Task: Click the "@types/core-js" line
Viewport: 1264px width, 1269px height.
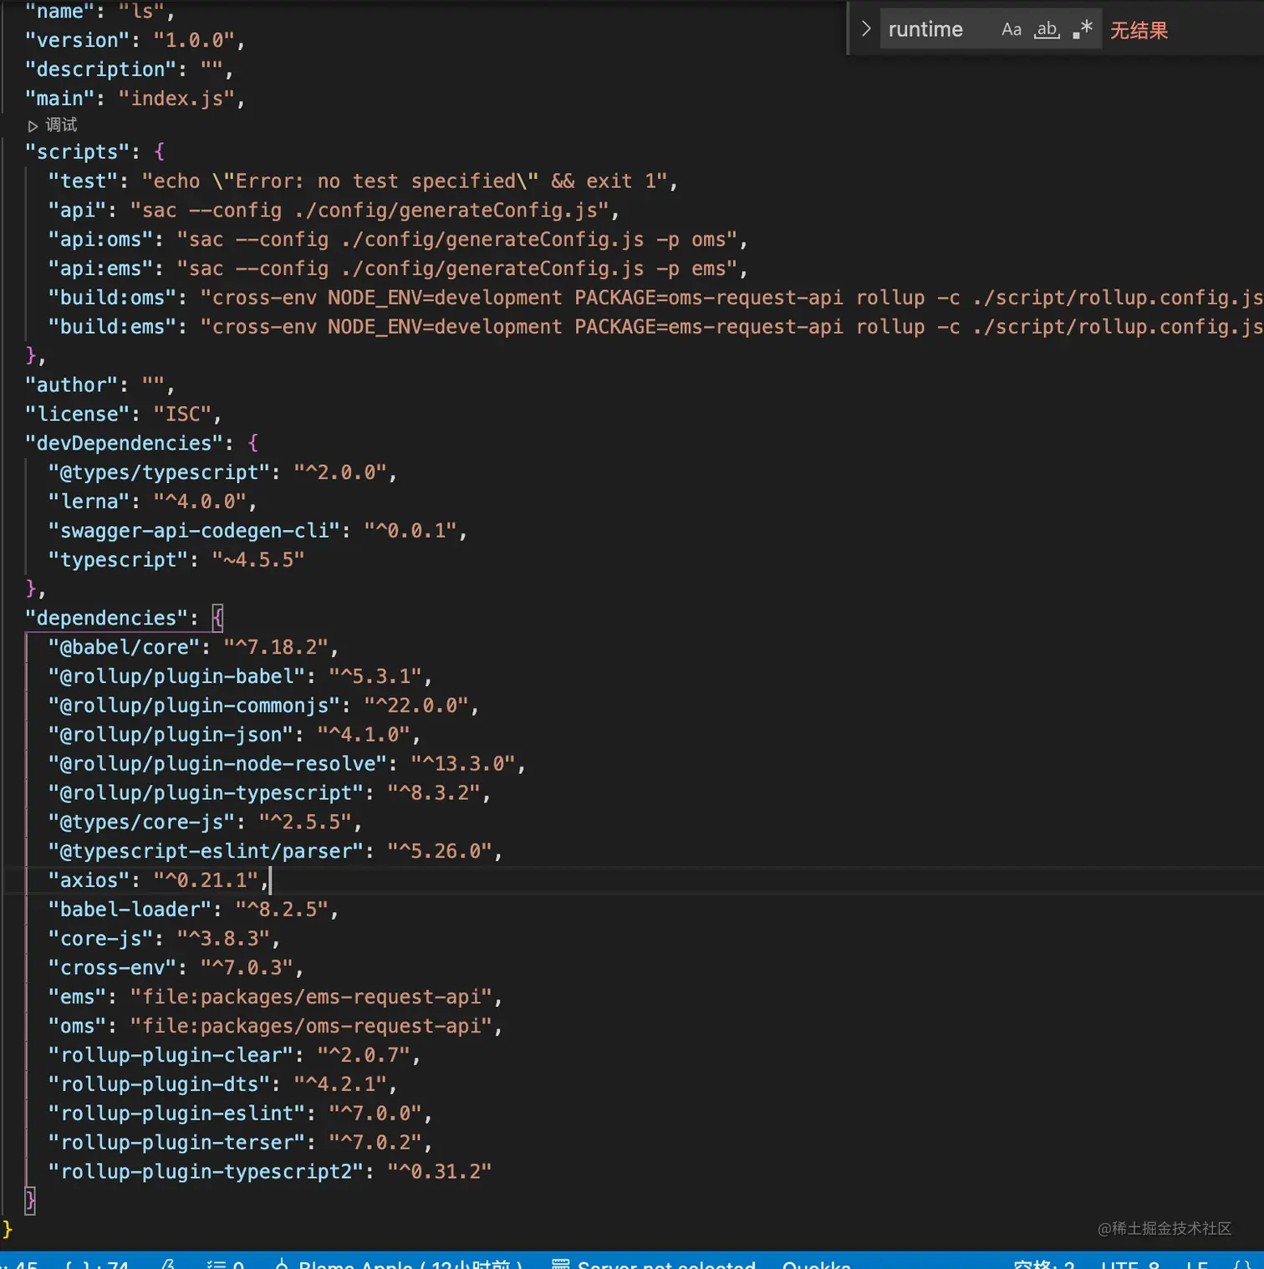Action: click(x=205, y=823)
